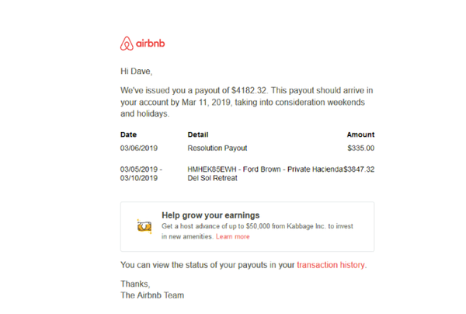Open the transaction history link
The width and height of the screenshot is (466, 314).
[x=331, y=265]
